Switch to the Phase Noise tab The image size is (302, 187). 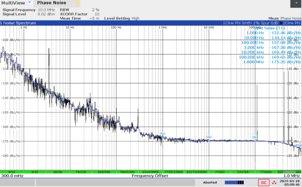[x=52, y=3]
